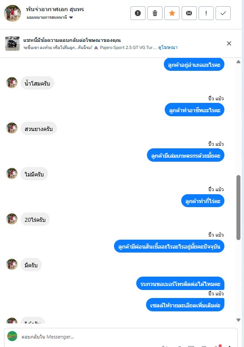
Task: Click the Pajero Sport ad thumbnail
Action: tap(12, 44)
